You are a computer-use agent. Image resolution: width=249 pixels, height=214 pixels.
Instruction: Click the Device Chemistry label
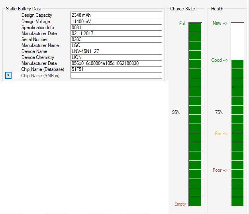[38, 57]
